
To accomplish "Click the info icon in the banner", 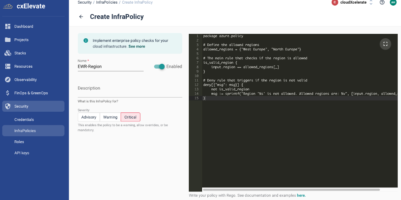I will (x=86, y=40).
